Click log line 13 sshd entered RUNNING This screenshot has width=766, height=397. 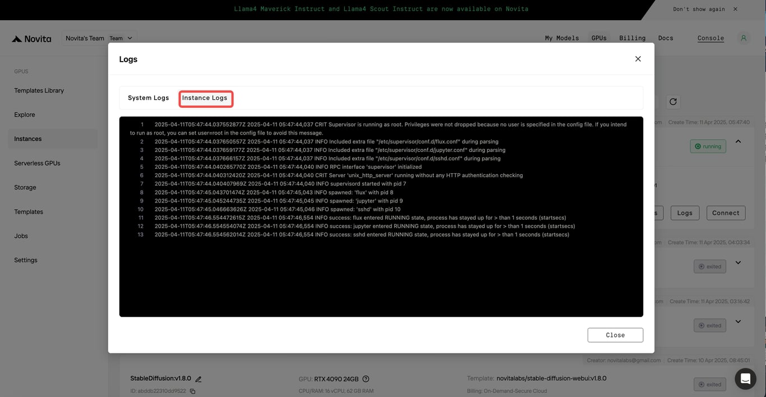click(x=362, y=234)
